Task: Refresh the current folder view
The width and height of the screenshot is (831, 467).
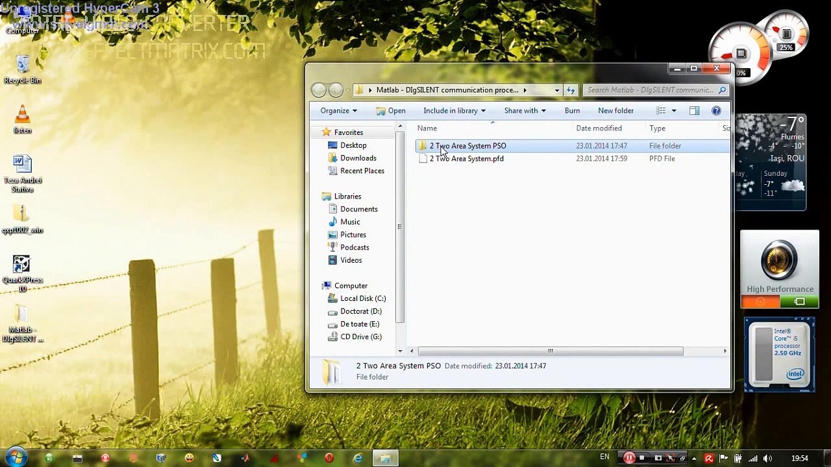Action: [571, 90]
